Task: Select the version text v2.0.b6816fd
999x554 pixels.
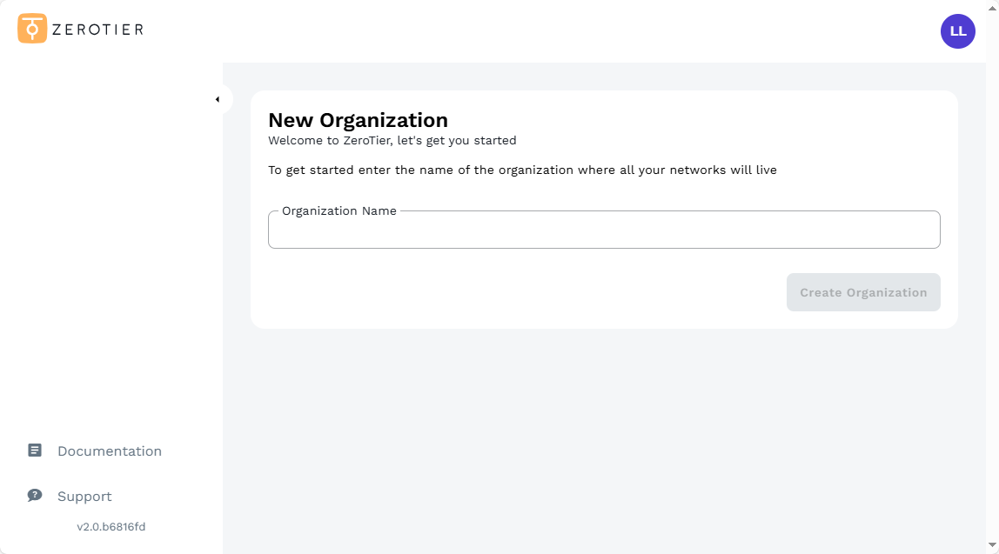Action: [112, 526]
